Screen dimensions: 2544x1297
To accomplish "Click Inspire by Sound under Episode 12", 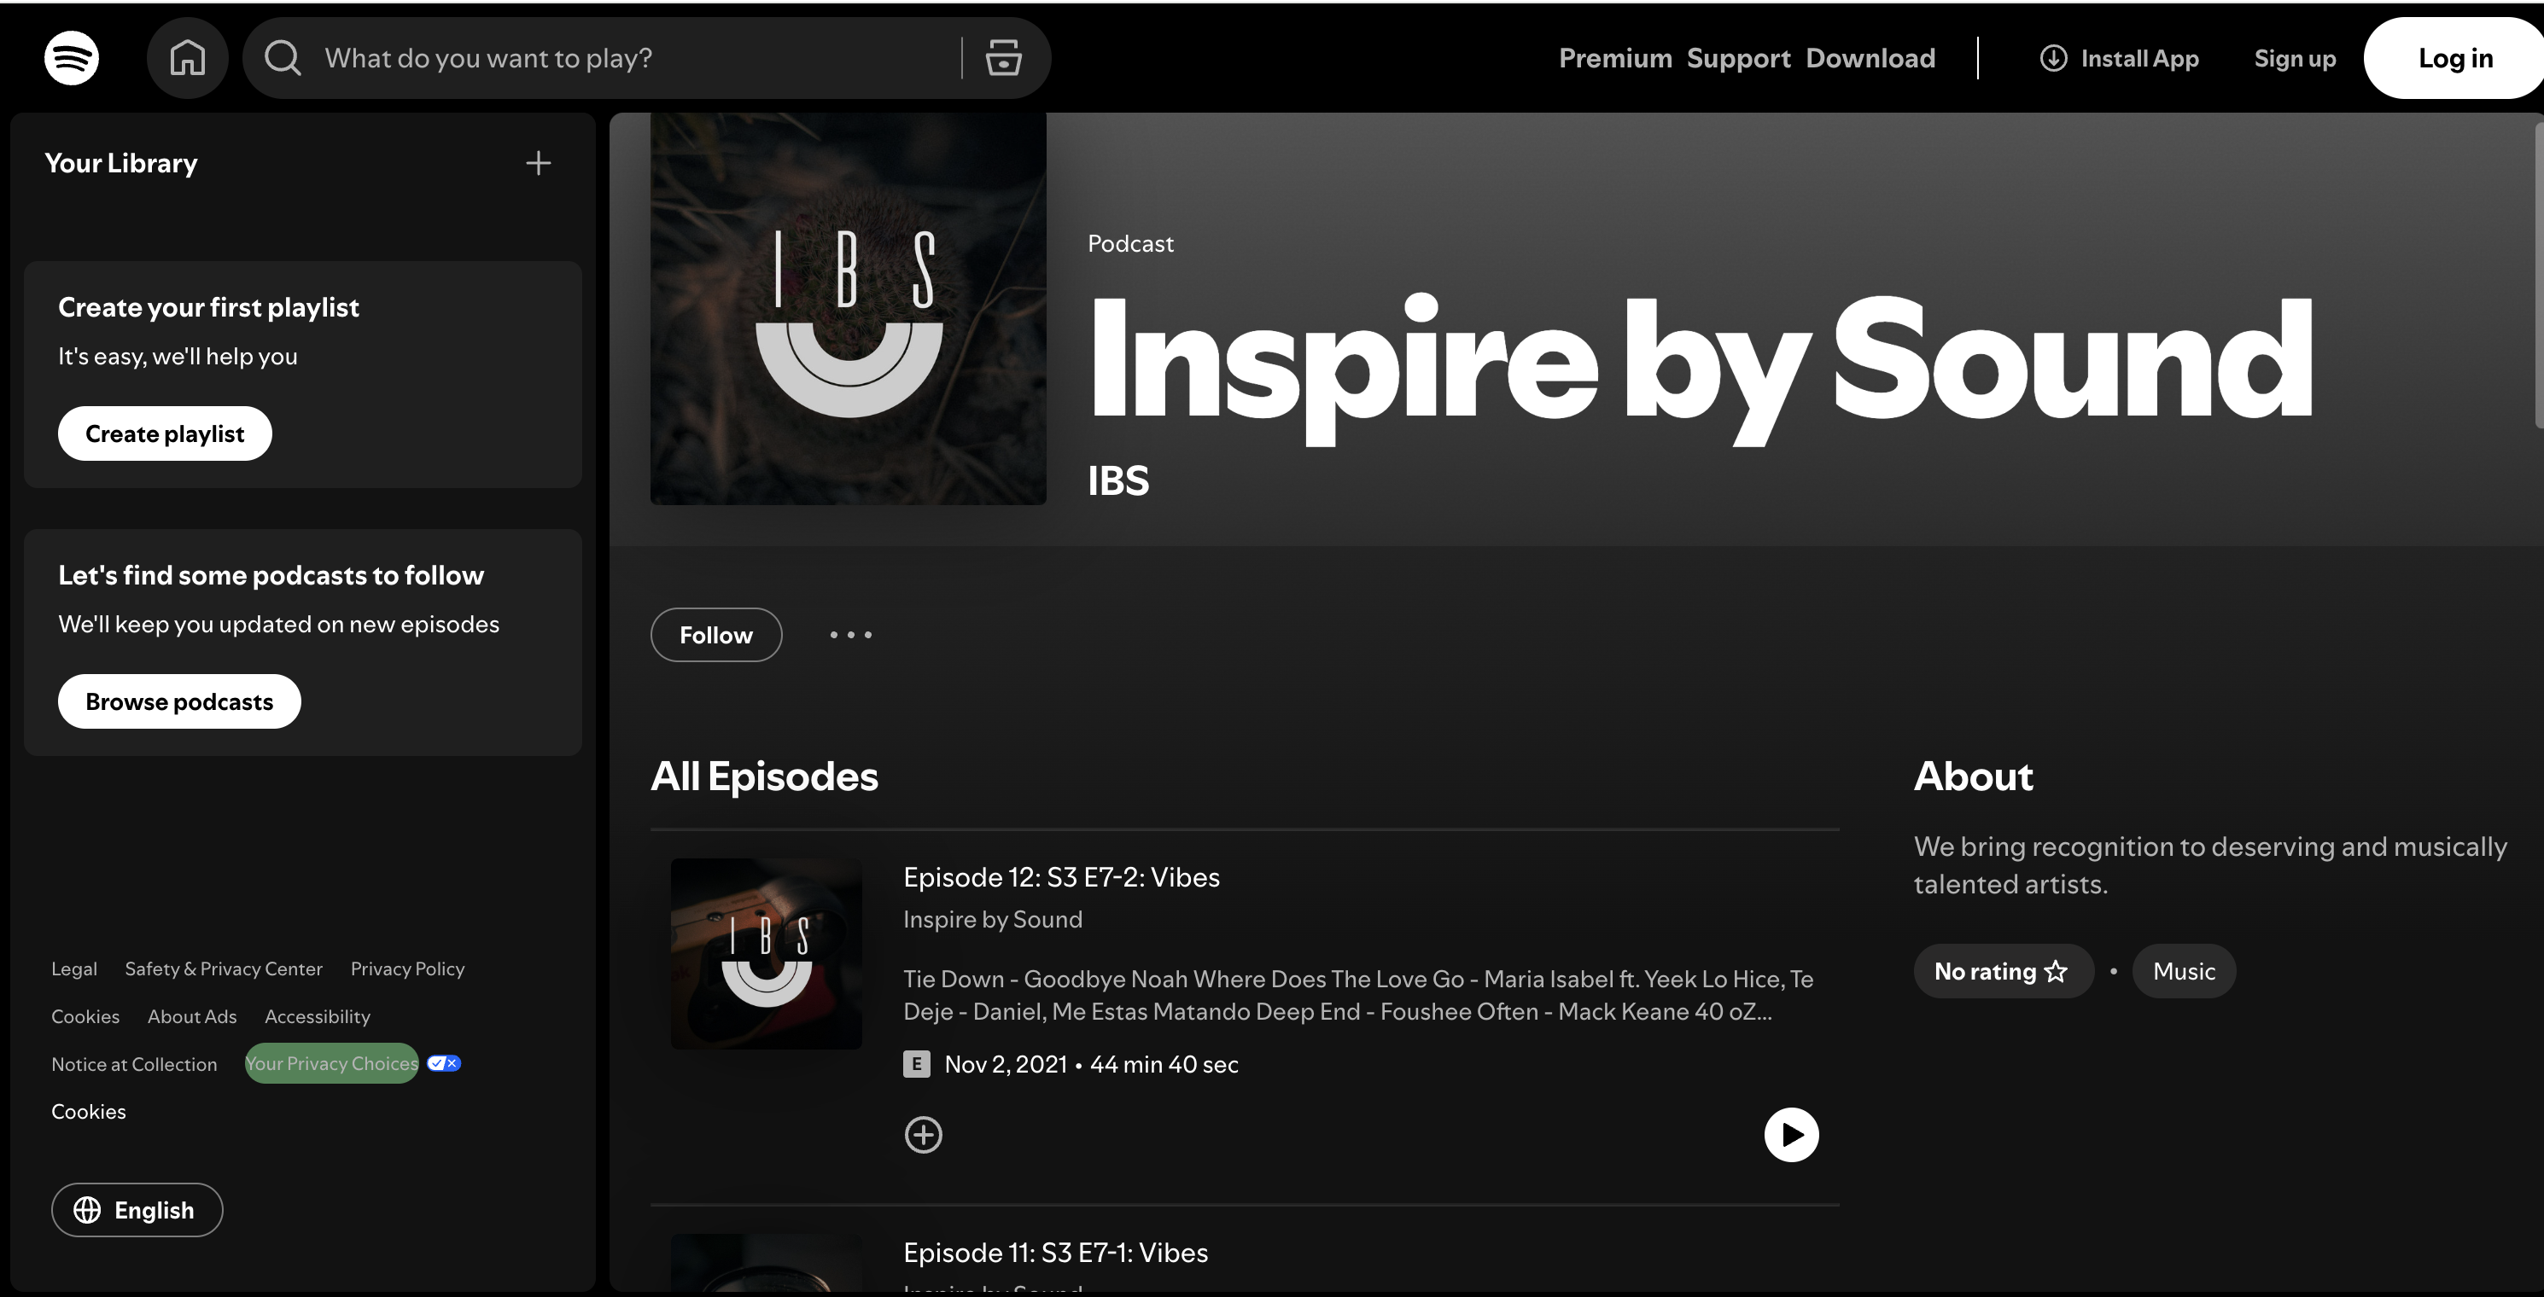I will [x=993, y=919].
